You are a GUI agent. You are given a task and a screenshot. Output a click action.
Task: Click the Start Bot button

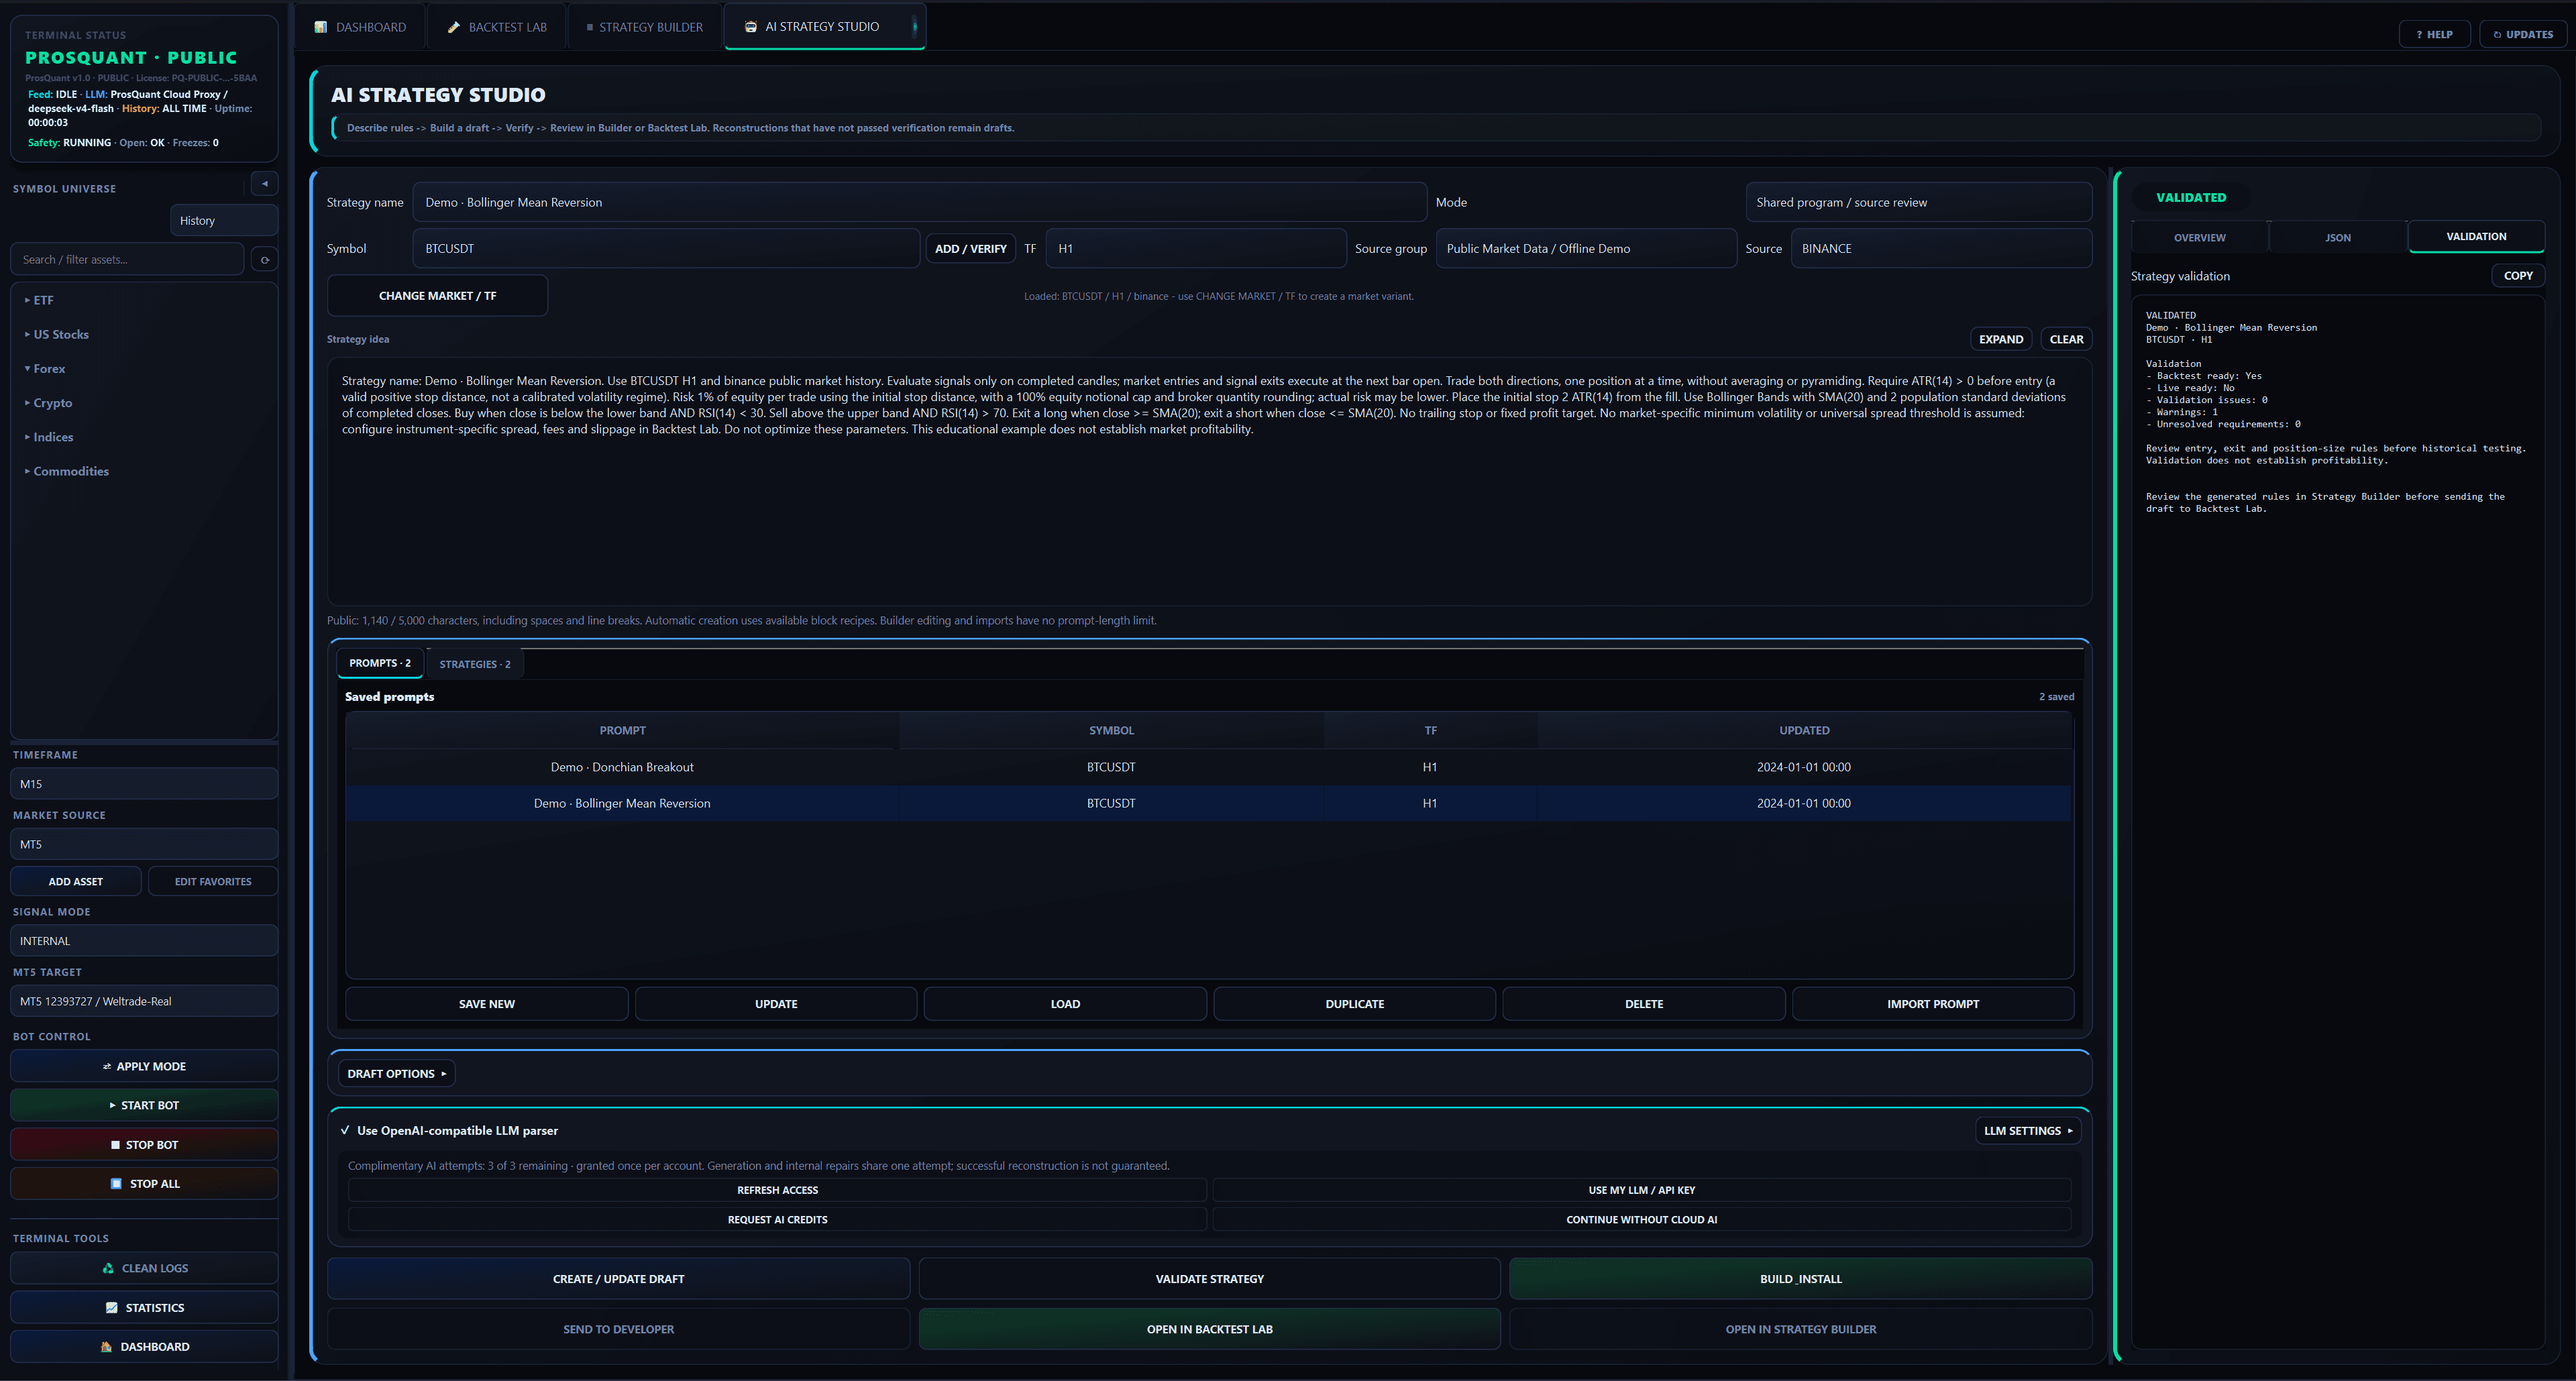pos(144,1105)
